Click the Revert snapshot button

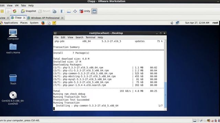(x=44, y=11)
